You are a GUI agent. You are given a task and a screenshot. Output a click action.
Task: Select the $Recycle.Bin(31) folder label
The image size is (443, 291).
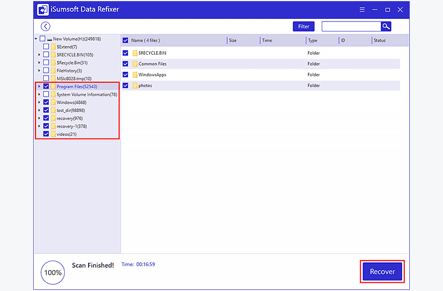point(72,62)
